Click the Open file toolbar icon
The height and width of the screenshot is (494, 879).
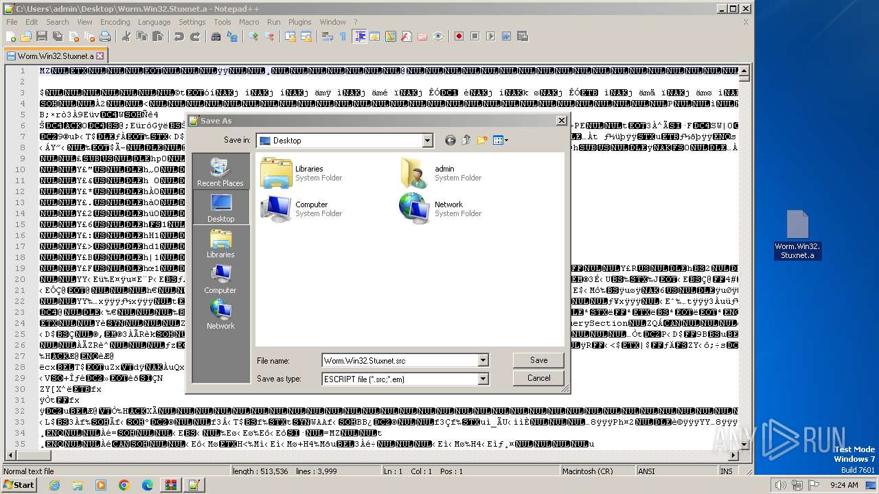[x=26, y=36]
